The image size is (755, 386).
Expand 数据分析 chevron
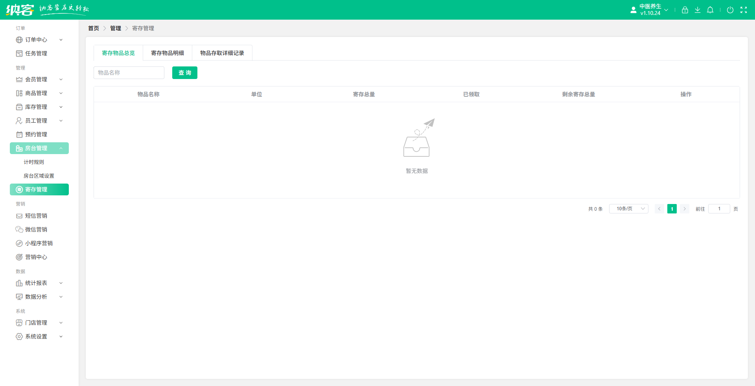(x=61, y=297)
